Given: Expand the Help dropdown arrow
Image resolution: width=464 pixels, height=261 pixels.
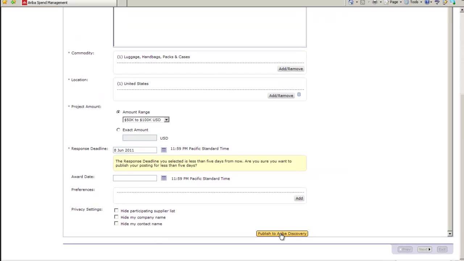Looking at the screenshot, I should click(432, 2).
